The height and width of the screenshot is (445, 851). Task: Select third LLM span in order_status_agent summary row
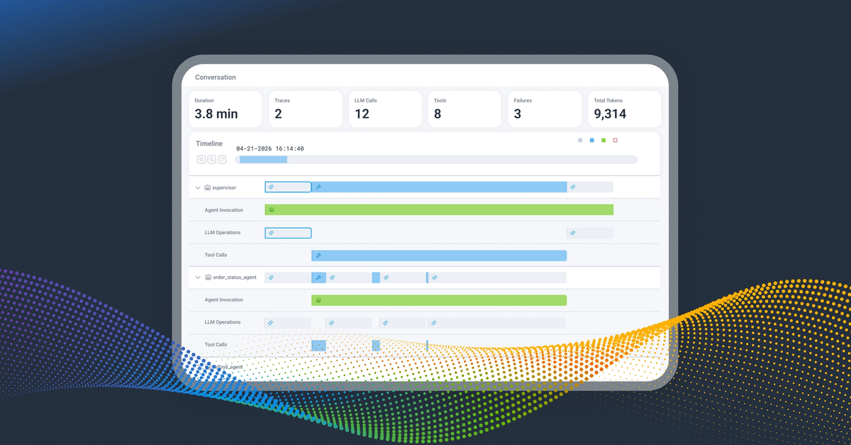tap(403, 278)
